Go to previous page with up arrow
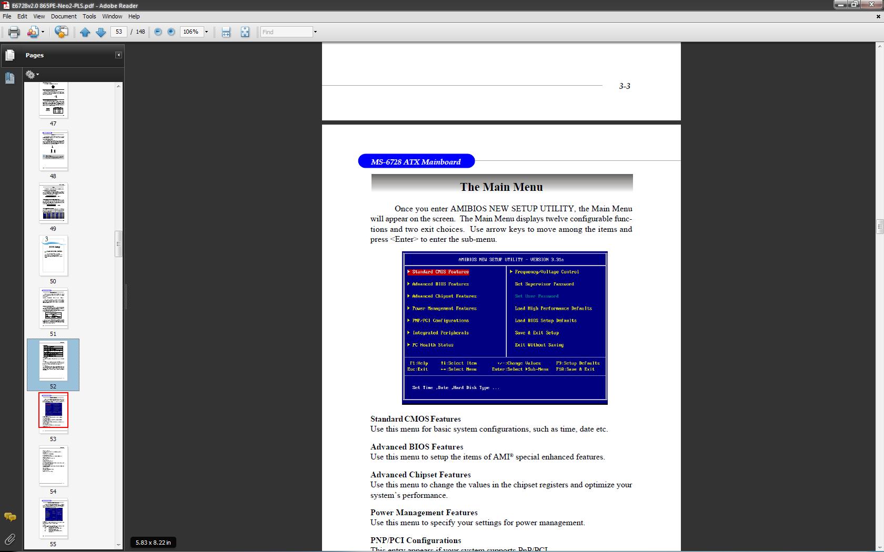Screen dimensions: 884x552 point(85,32)
